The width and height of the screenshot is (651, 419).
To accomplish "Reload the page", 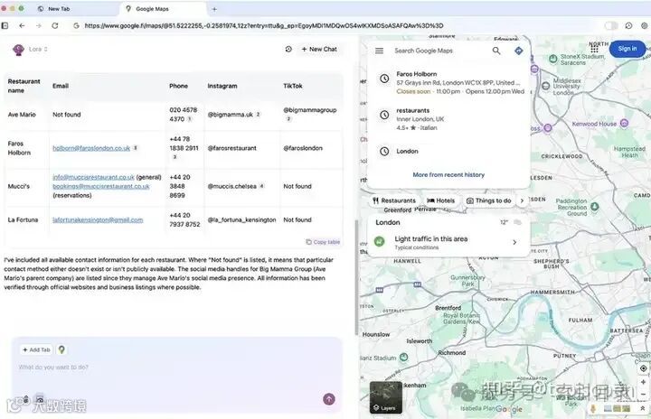I will point(55,25).
